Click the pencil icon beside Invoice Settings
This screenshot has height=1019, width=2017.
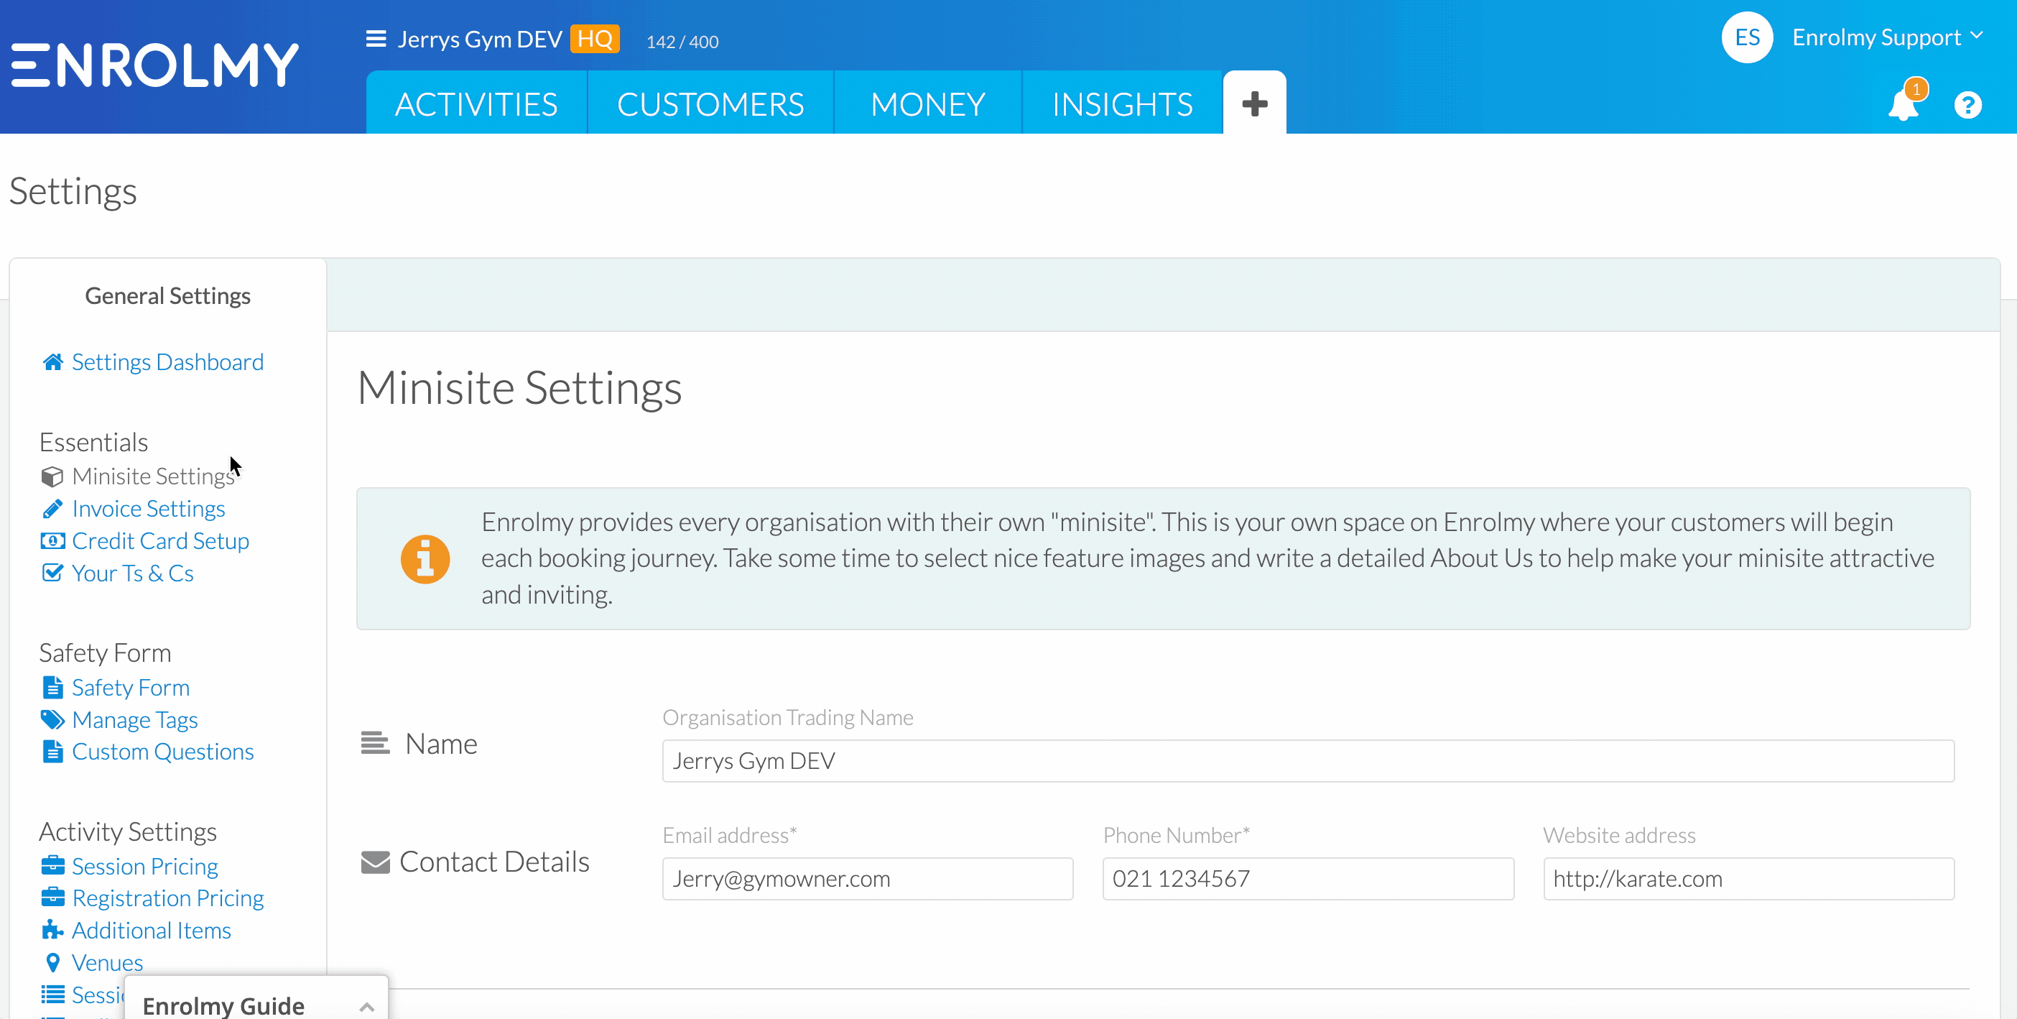52,509
